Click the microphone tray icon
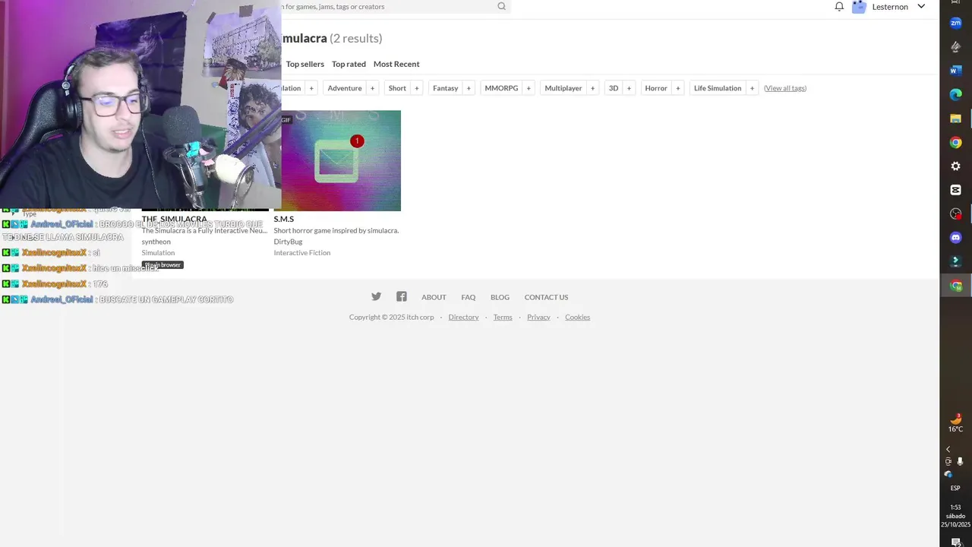Screen dimensions: 972x547 tap(961, 461)
